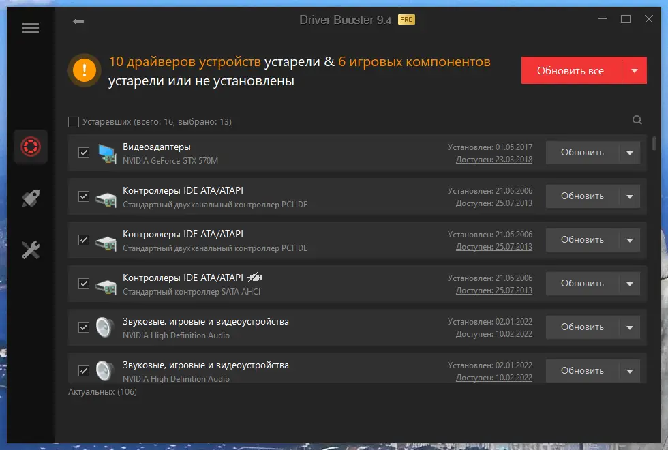This screenshot has height=450, width=668.
Task: Click the search magnifier icon
Action: point(637,120)
